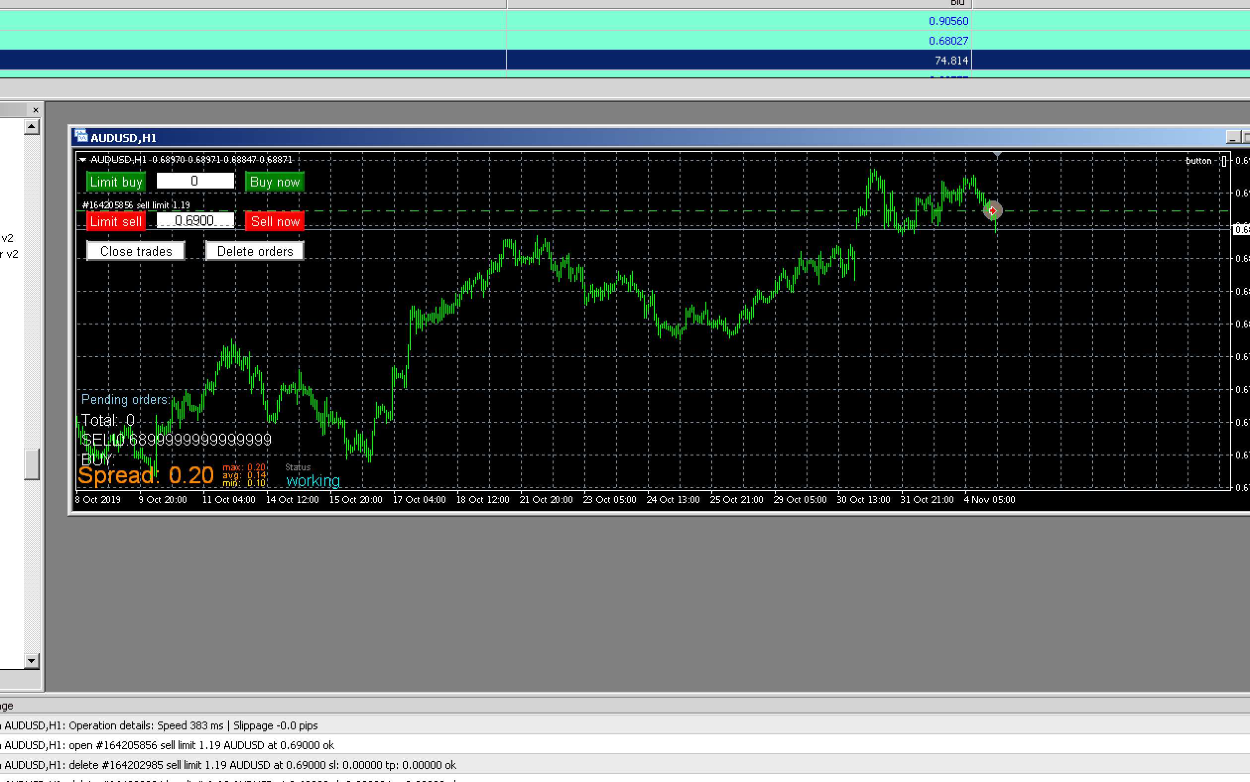Screen dimensions: 1250x782
Task: Click the AUDUSD,H1 chart window icon
Action: 81,136
